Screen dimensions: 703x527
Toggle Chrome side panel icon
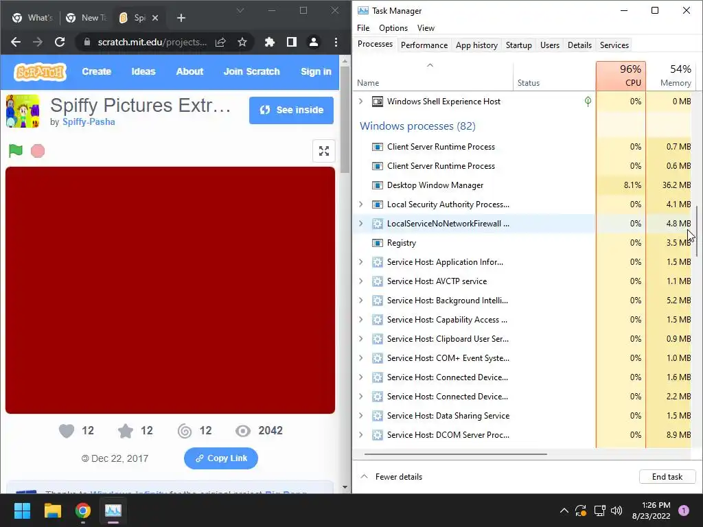click(x=291, y=42)
